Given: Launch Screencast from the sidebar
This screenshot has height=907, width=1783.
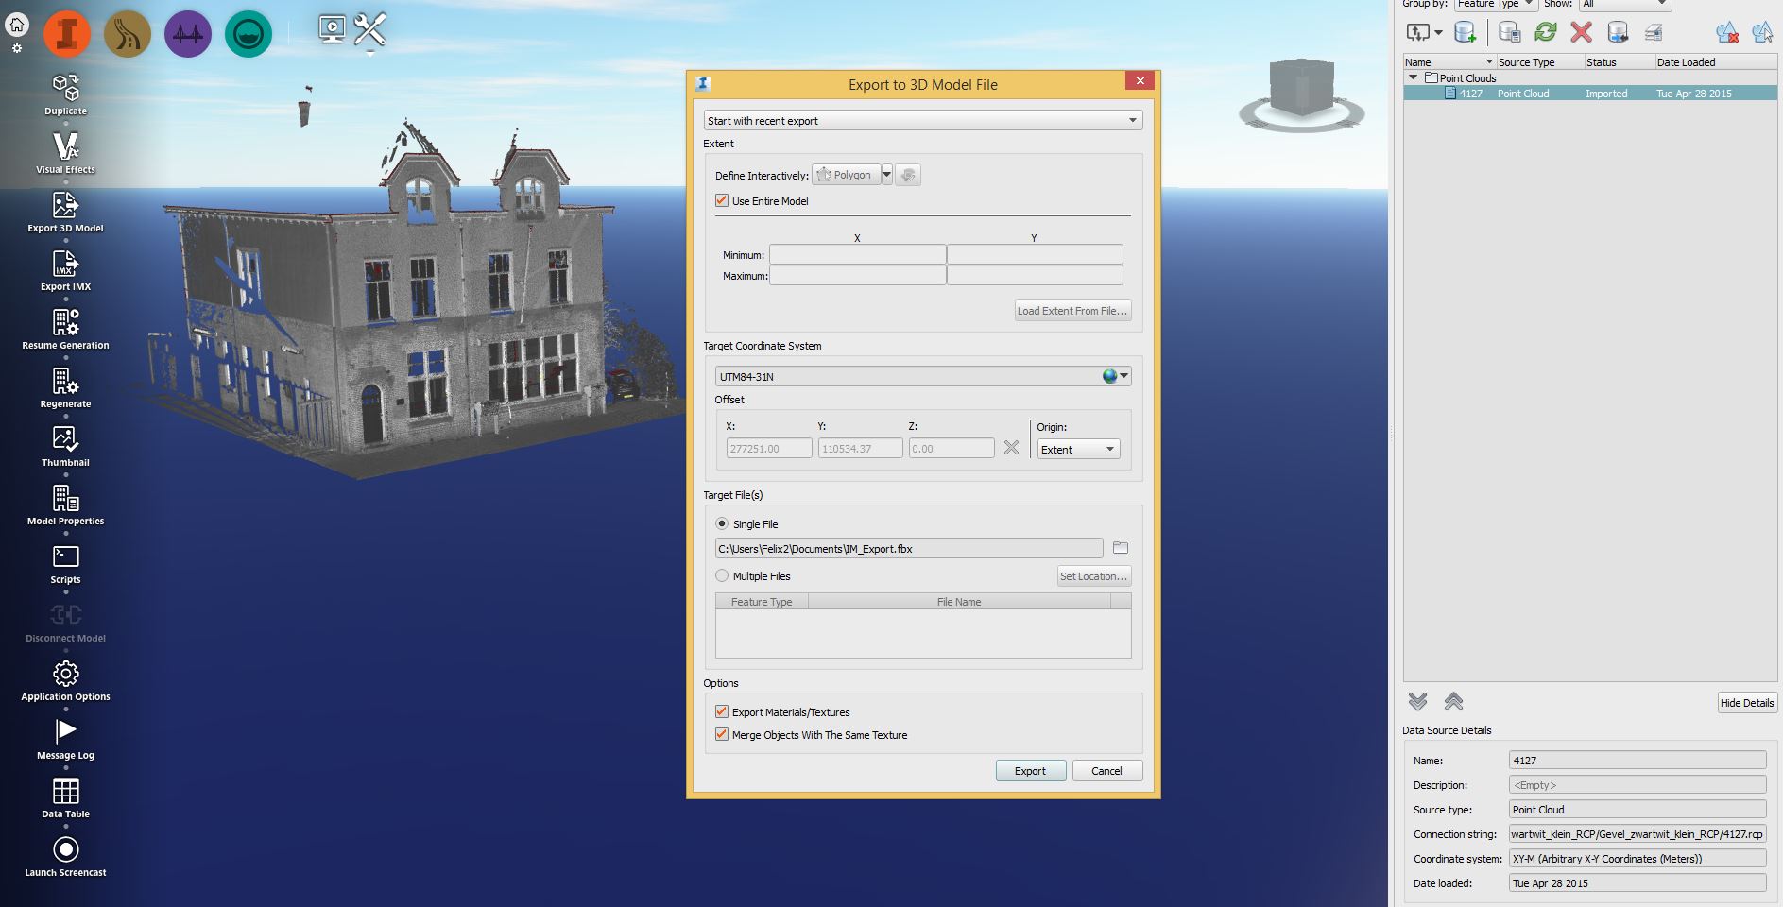Looking at the screenshot, I should pos(65,849).
